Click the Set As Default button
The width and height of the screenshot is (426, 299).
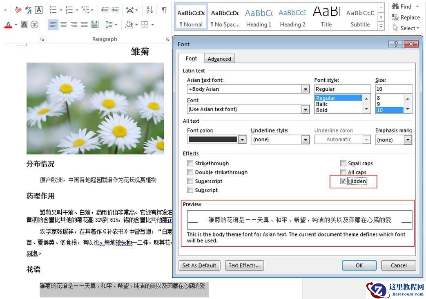[x=199, y=265]
